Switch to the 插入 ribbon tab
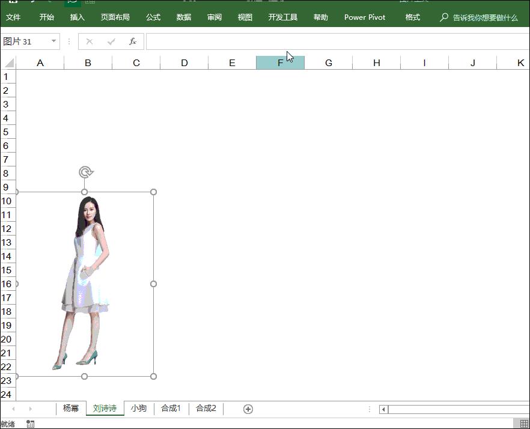 click(78, 17)
